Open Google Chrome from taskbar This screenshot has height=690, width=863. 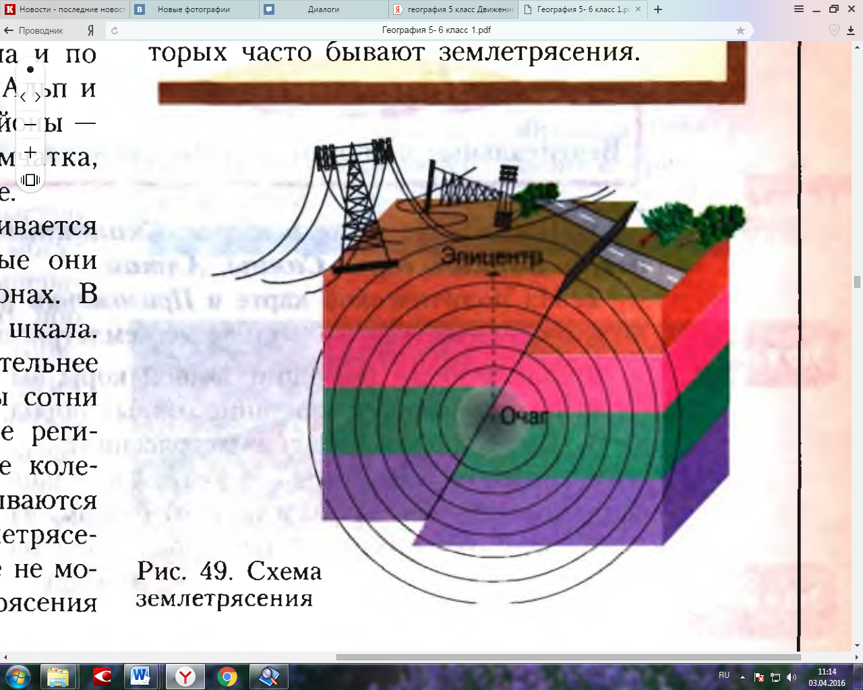pyautogui.click(x=227, y=677)
